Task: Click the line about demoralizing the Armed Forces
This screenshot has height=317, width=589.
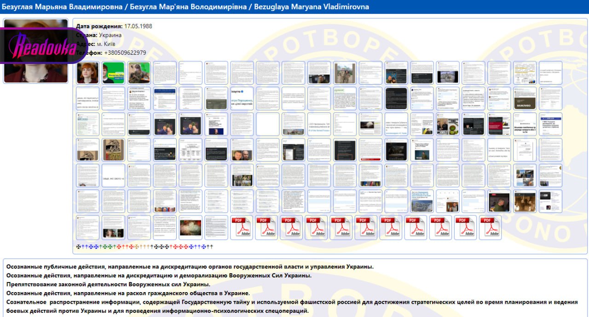Action: (159, 276)
